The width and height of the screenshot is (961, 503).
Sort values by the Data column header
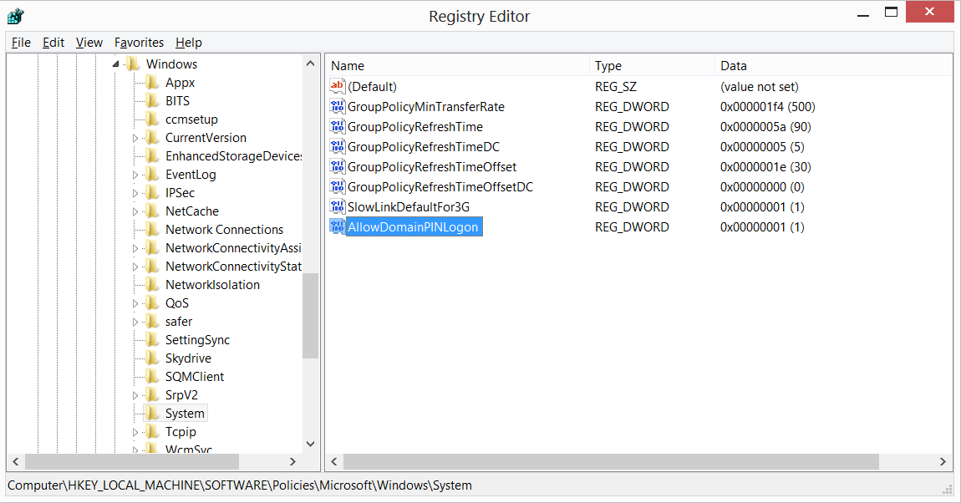[x=833, y=65]
